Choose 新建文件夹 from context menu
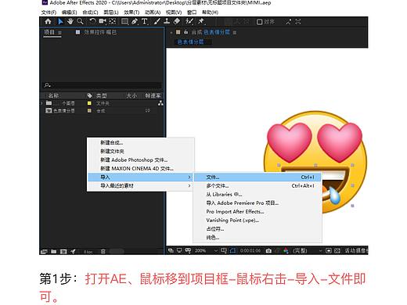Image resolution: width=407 pixels, height=305 pixels. pyautogui.click(x=112, y=151)
